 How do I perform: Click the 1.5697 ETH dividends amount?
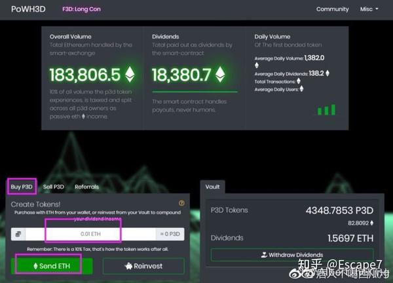[350, 238]
